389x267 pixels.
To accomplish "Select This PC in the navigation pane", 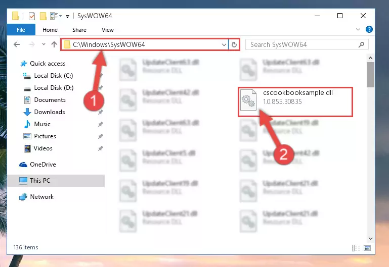I will click(40, 181).
